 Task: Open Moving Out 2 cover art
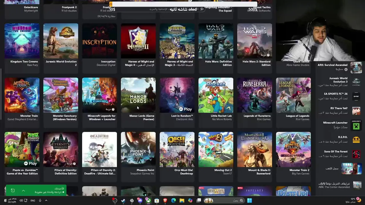(x=216, y=149)
